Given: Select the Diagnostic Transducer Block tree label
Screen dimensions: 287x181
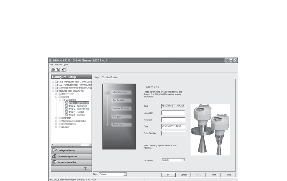Looking at the screenshot, I should click(x=75, y=88).
